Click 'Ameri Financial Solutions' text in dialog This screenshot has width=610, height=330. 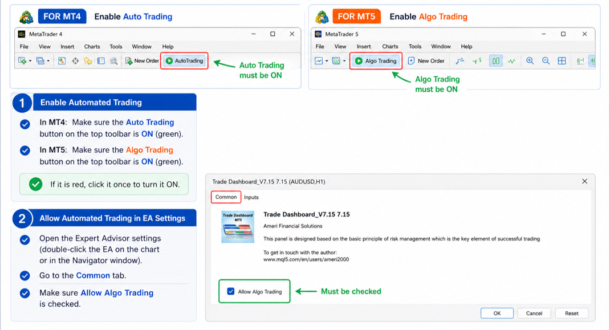292,226
